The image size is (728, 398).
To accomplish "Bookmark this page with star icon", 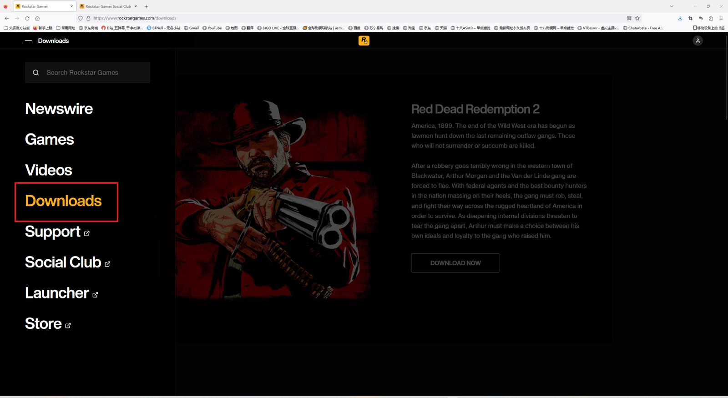I will (x=637, y=18).
